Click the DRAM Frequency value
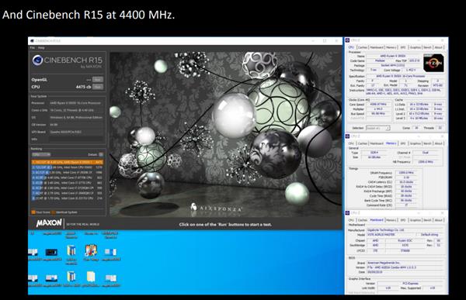Viewport: 466px width, 300px height. point(406,173)
